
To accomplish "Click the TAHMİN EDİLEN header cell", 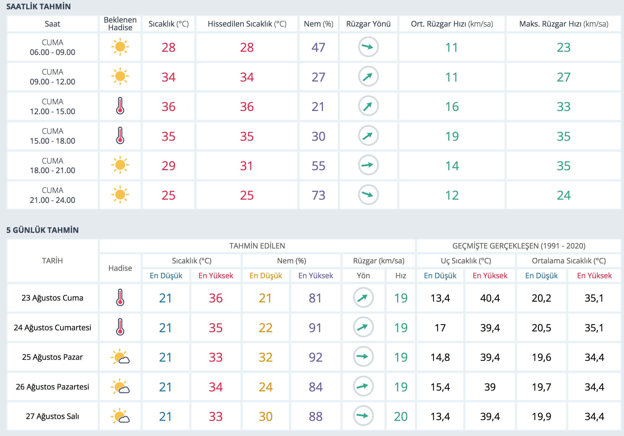I will [257, 246].
